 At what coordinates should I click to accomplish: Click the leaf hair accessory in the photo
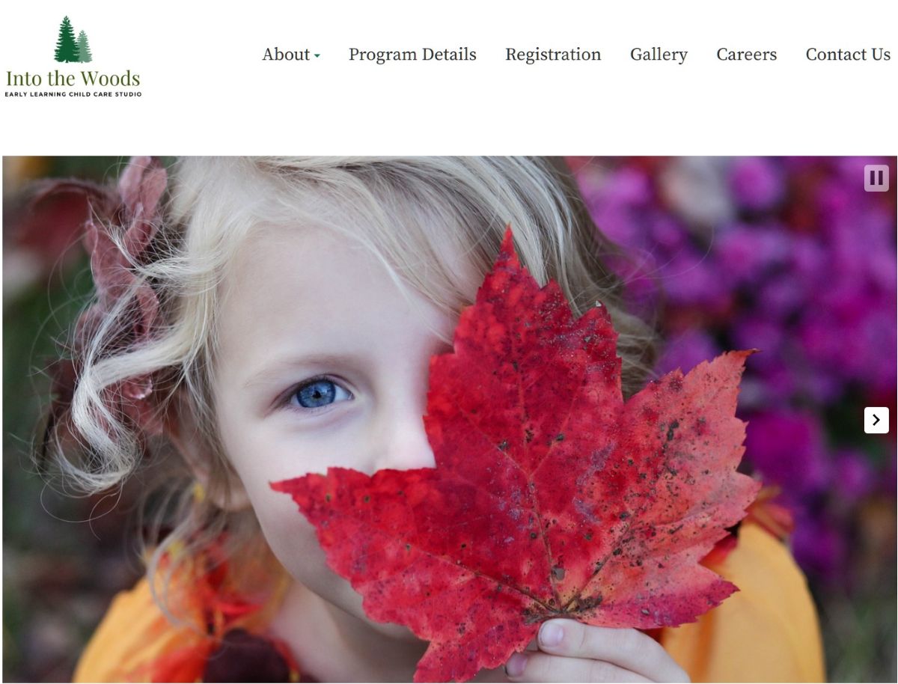tap(127, 247)
